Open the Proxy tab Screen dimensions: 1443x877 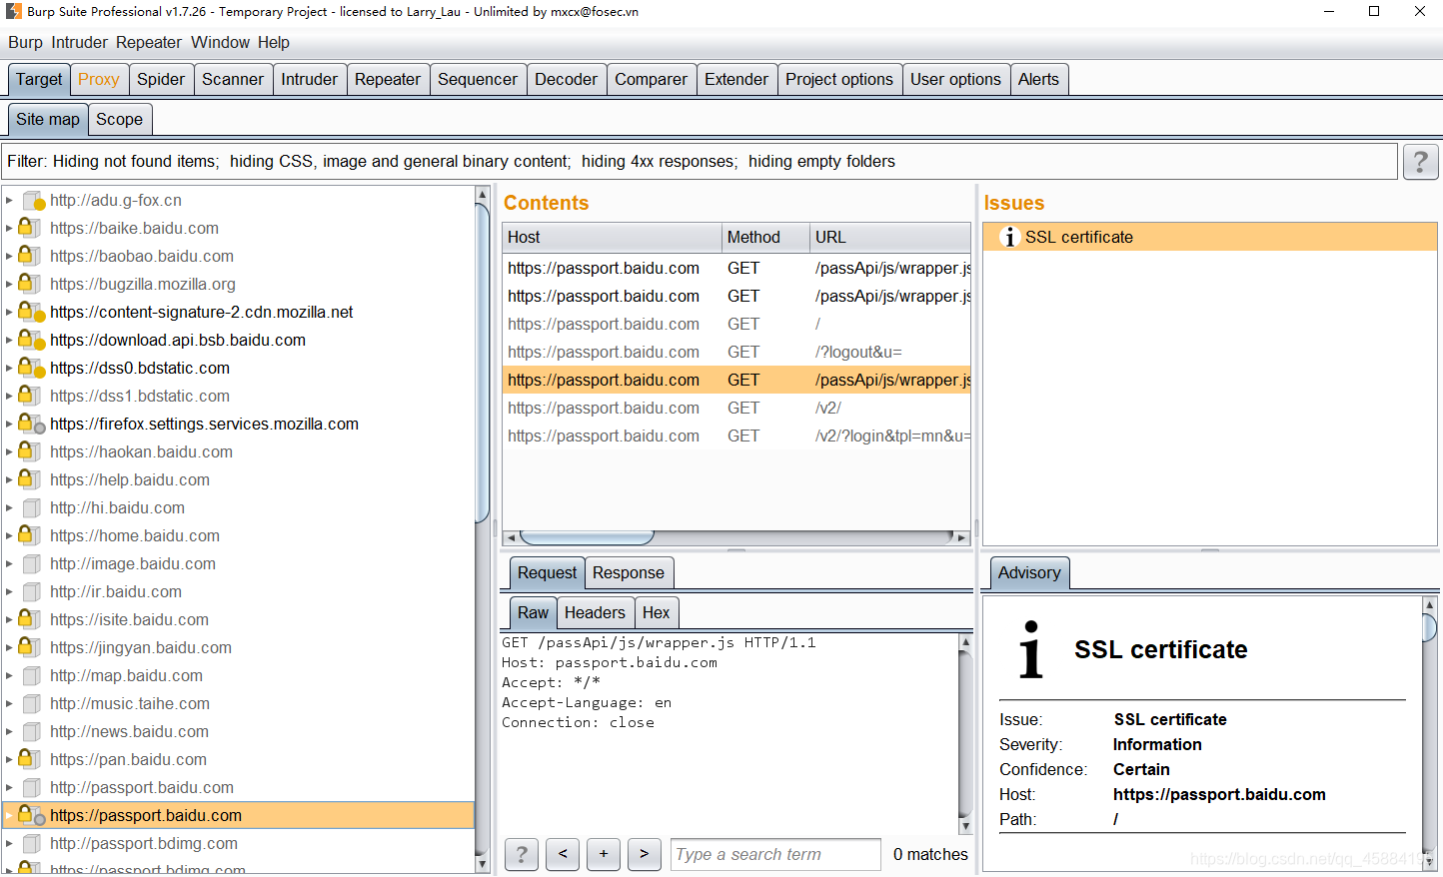[x=99, y=79]
